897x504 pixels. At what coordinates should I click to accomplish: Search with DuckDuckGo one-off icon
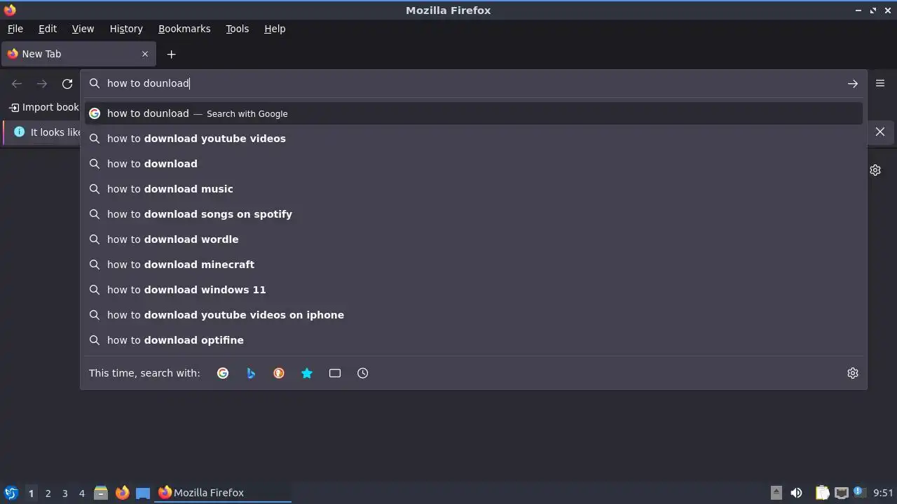279,373
